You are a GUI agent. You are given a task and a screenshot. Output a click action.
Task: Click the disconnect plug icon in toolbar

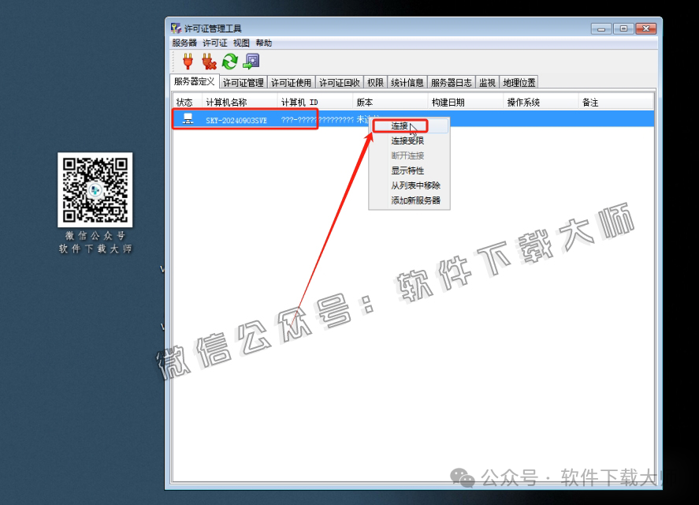click(x=207, y=60)
